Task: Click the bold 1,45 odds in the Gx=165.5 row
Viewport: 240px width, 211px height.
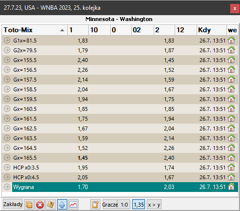Action: click(x=83, y=158)
